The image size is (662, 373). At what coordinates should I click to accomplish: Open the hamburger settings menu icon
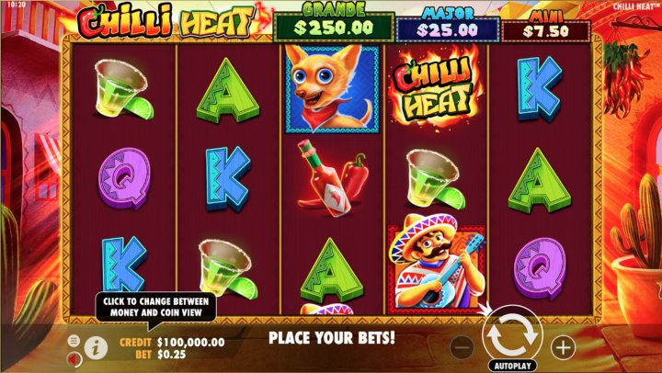(x=74, y=341)
